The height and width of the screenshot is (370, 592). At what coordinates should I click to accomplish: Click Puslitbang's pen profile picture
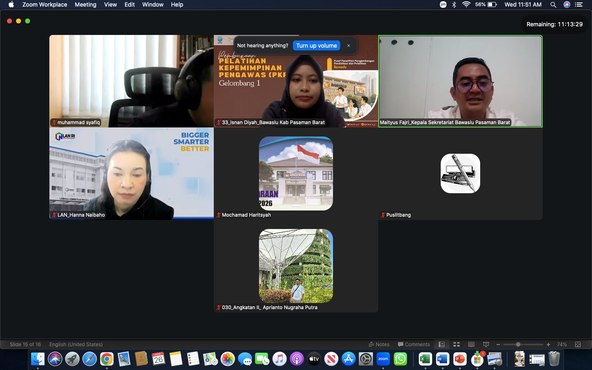coord(460,173)
